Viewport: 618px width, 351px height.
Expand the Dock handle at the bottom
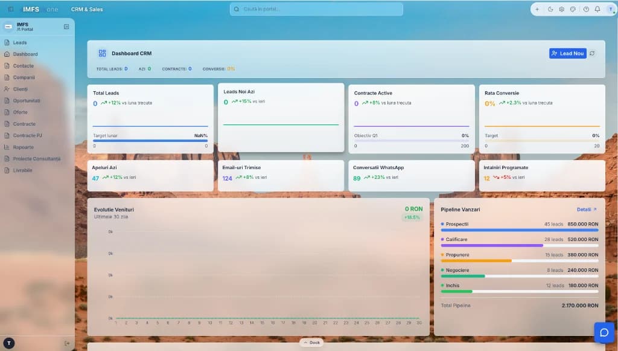click(311, 343)
